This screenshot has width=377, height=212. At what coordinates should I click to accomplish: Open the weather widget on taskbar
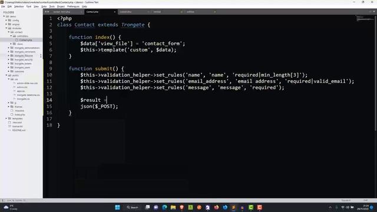pyautogui.click(x=10, y=207)
